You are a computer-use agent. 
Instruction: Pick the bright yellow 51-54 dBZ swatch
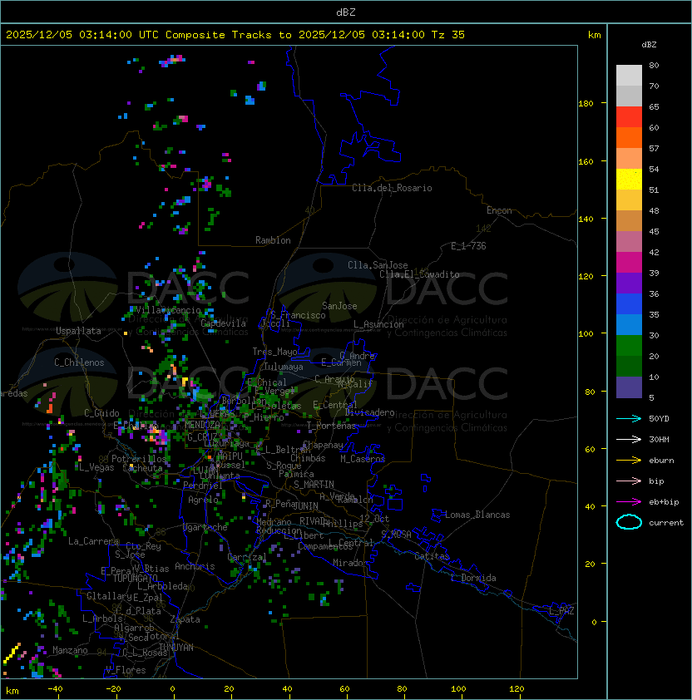pos(629,179)
